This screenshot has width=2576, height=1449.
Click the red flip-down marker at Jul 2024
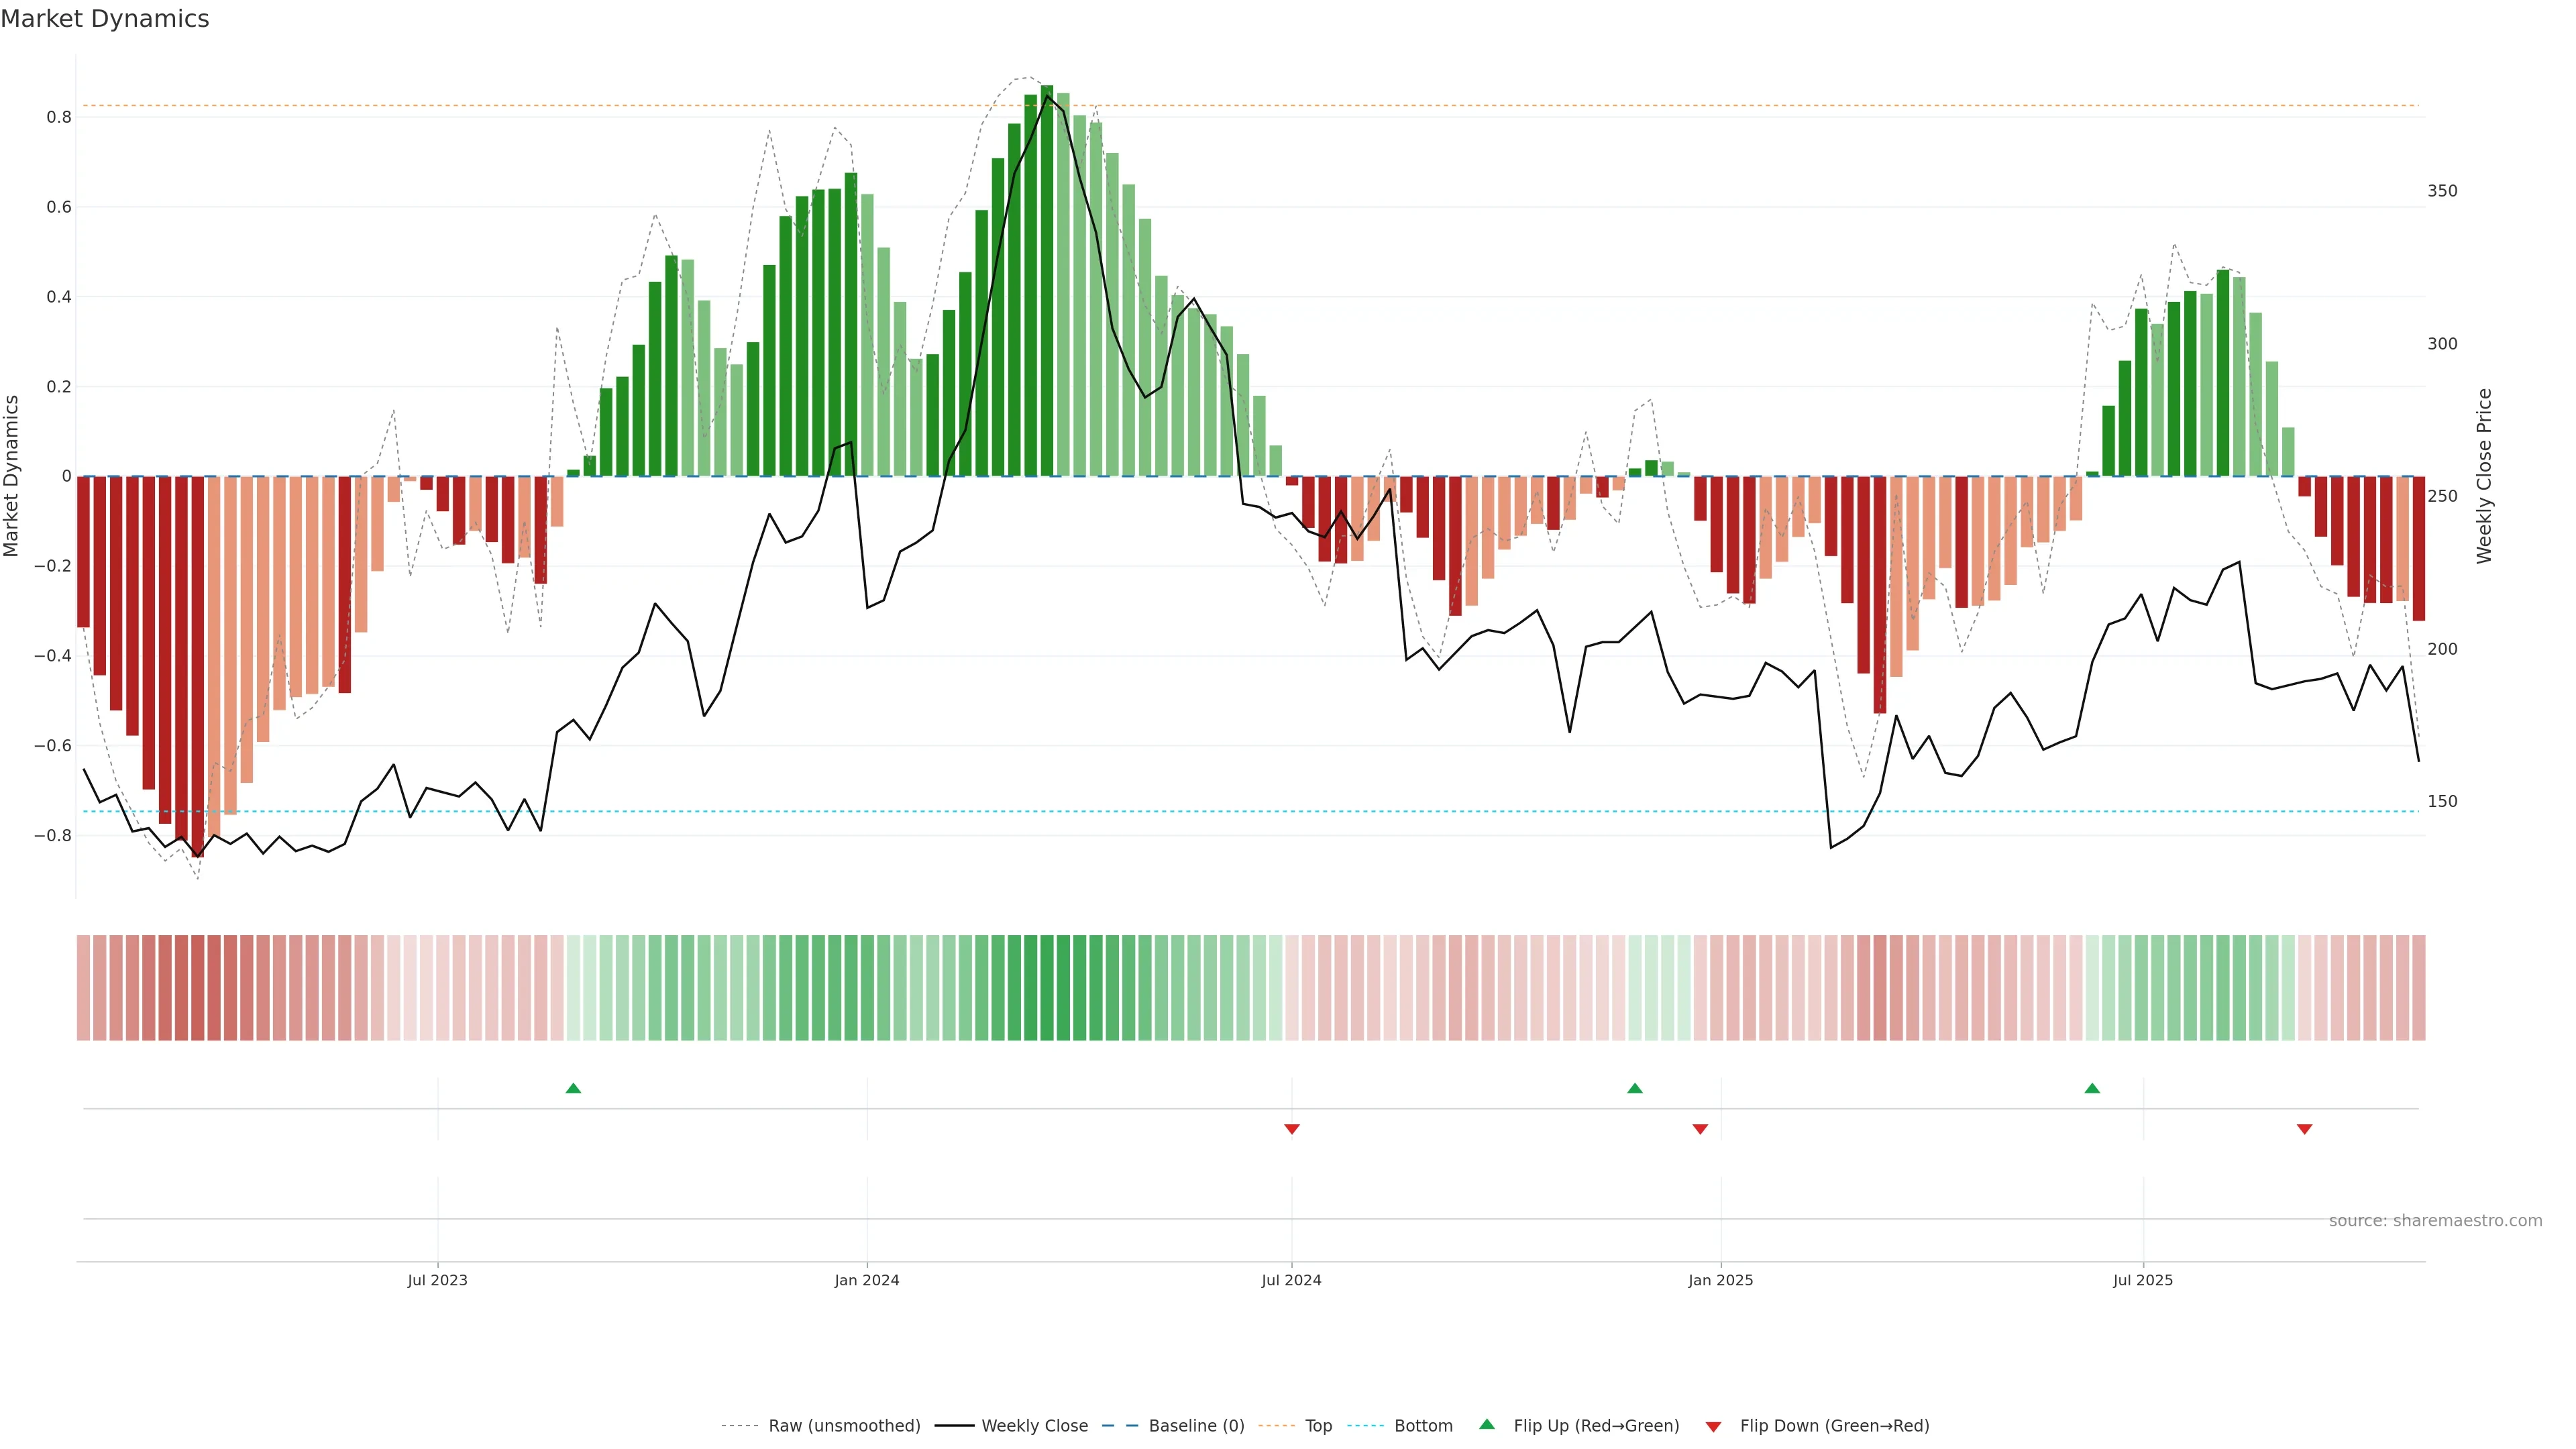tap(1291, 1129)
